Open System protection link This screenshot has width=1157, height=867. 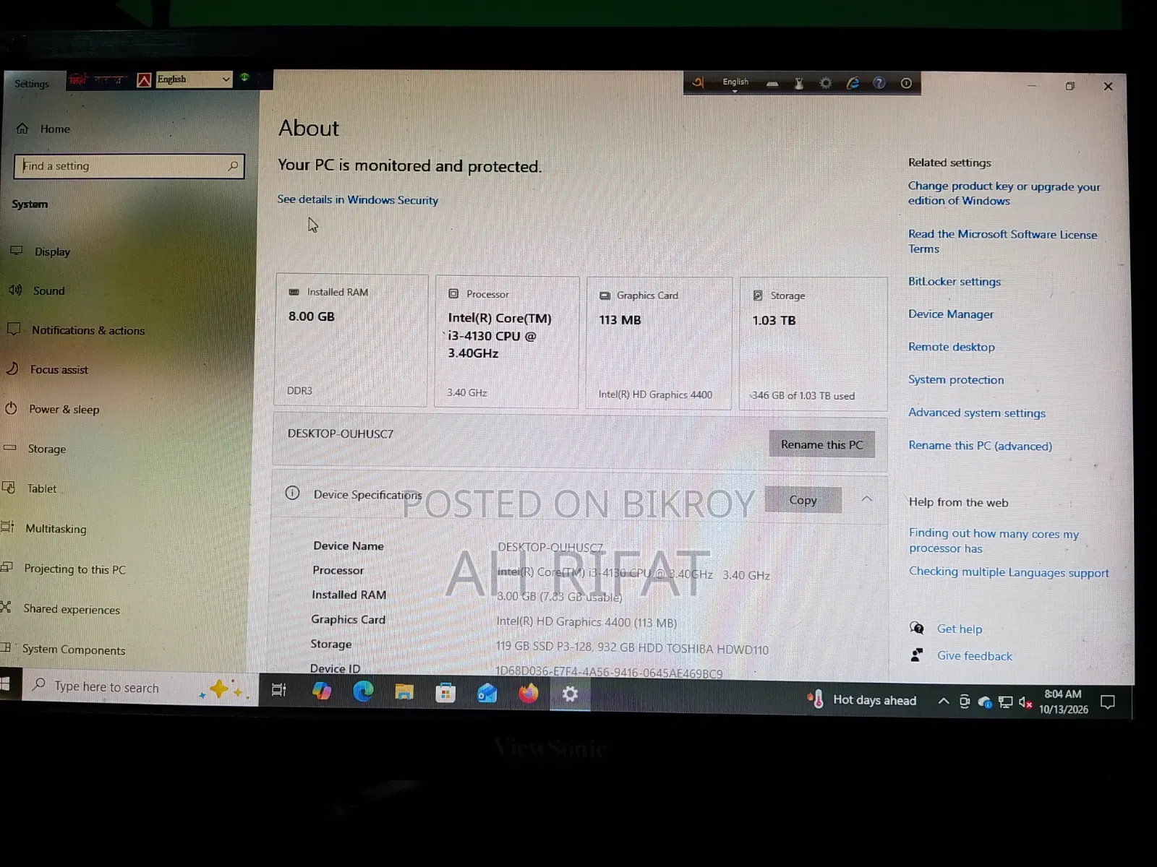tap(956, 379)
